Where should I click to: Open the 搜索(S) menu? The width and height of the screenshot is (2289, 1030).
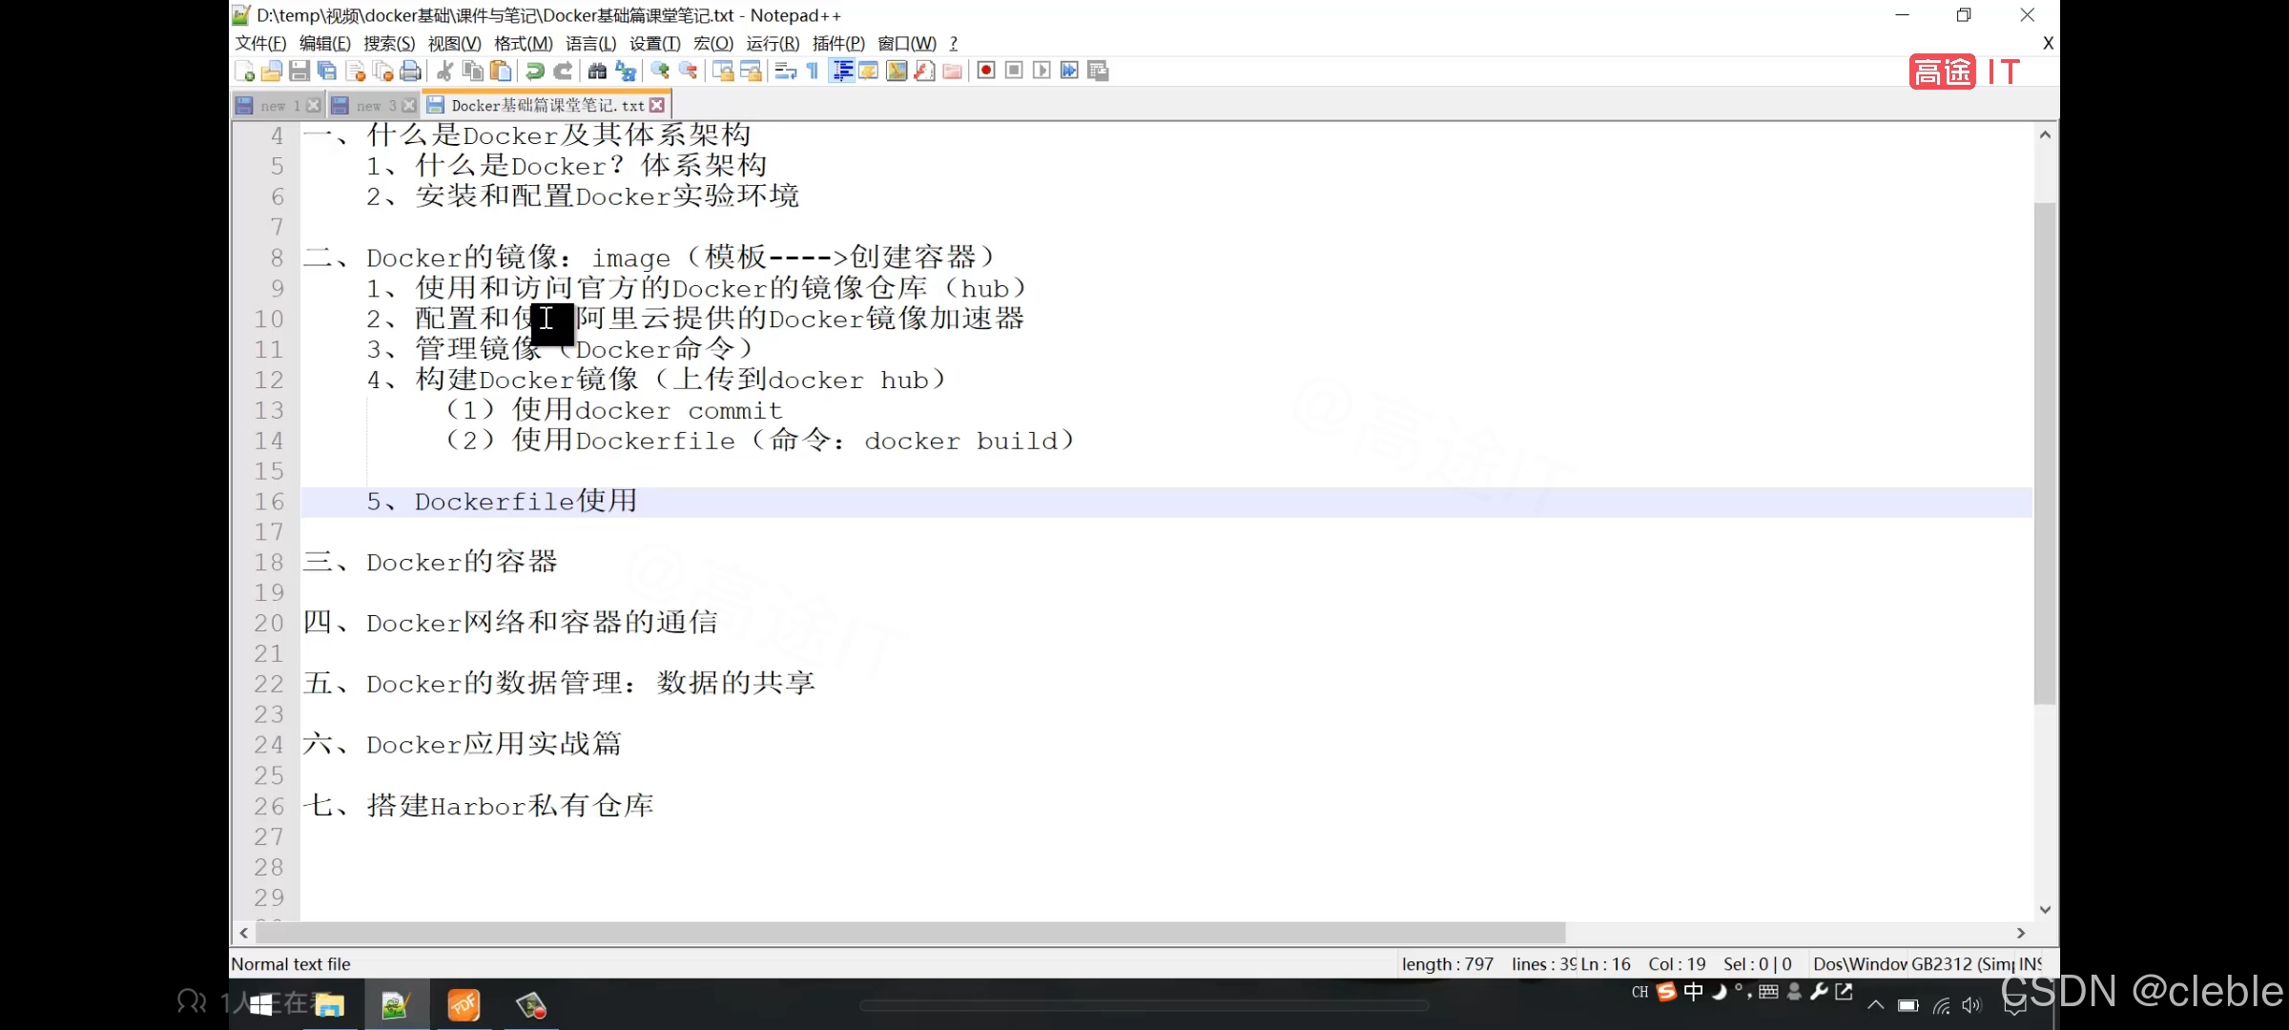[389, 44]
